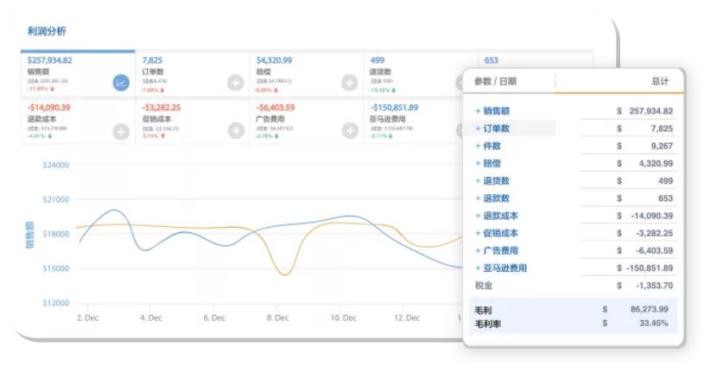Click the plus icon in 促销成本 card
The height and width of the screenshot is (371, 717).
[236, 130]
